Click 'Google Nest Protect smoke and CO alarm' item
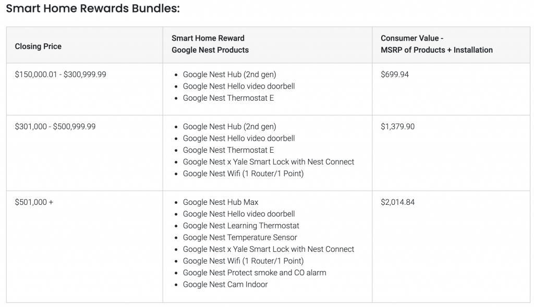The height and width of the screenshot is (307, 534). (254, 273)
